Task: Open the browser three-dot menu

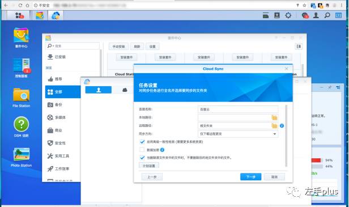Action: [342, 5]
